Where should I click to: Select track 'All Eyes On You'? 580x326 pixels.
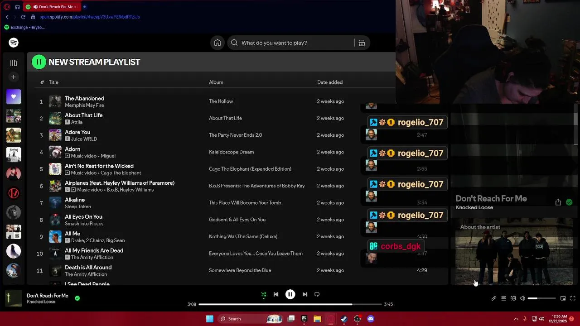click(83, 216)
